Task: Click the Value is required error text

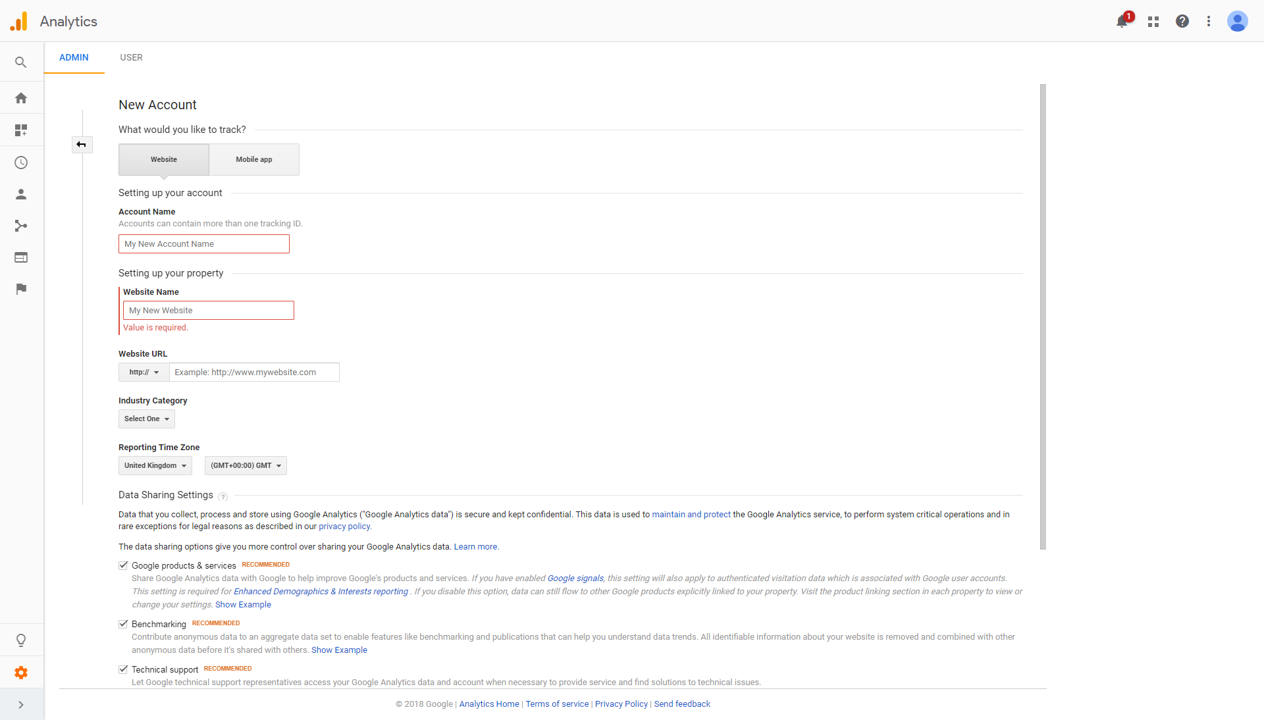Action: tap(155, 328)
